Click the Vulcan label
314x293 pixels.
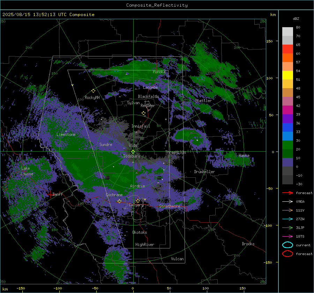[x=177, y=259]
